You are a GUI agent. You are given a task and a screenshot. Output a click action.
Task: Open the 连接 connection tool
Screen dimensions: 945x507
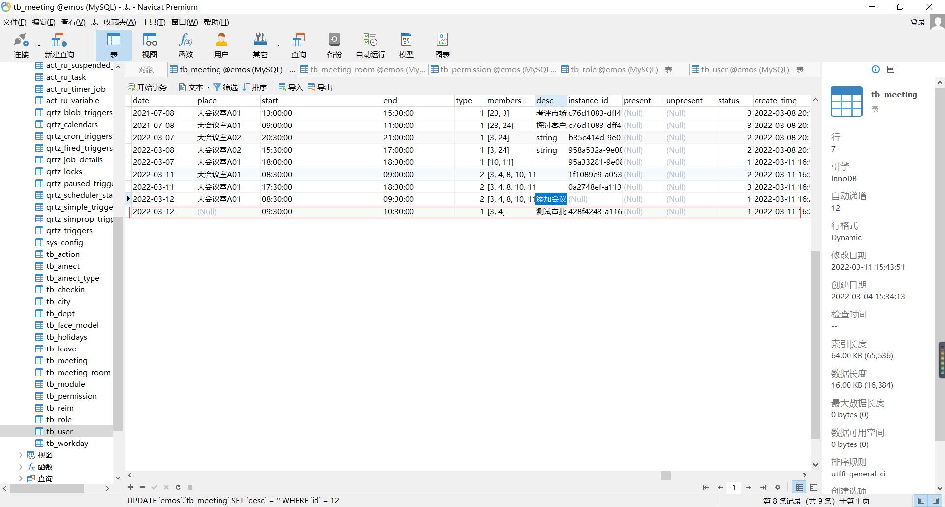click(21, 45)
